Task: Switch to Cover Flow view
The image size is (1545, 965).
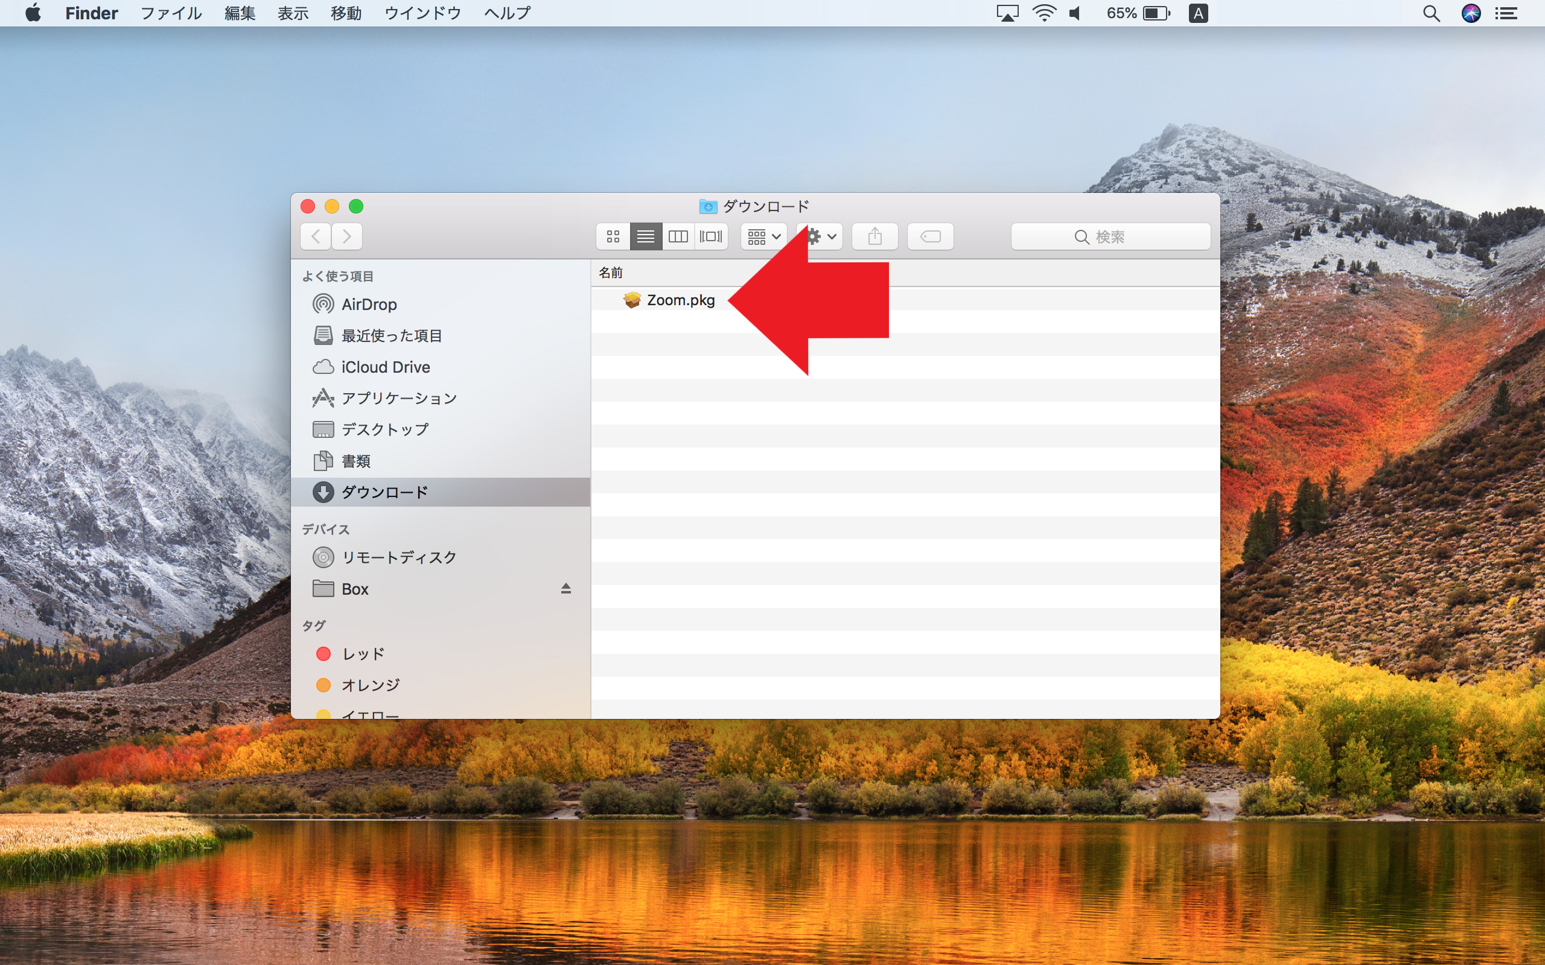Action: coord(710,237)
